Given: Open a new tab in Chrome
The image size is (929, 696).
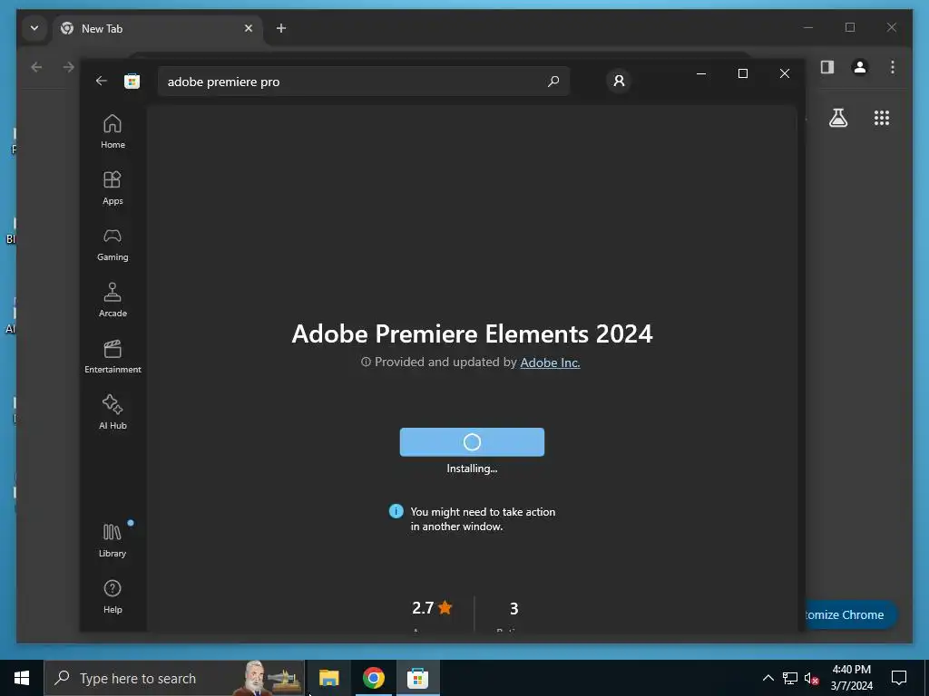Looking at the screenshot, I should [281, 28].
